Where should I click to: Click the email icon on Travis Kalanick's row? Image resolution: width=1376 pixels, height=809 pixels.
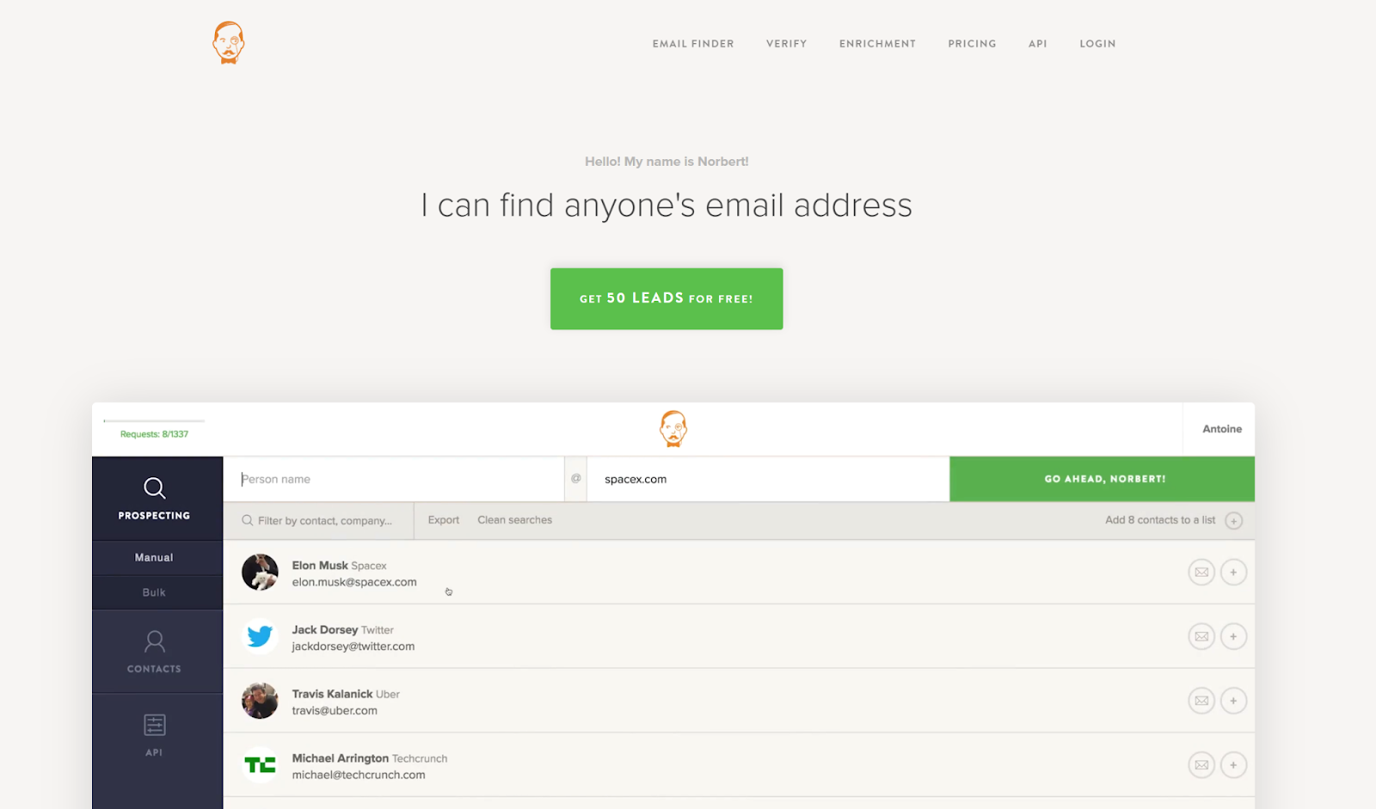coord(1201,701)
